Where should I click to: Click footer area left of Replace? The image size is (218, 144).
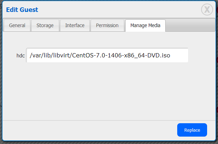(x=88, y=130)
